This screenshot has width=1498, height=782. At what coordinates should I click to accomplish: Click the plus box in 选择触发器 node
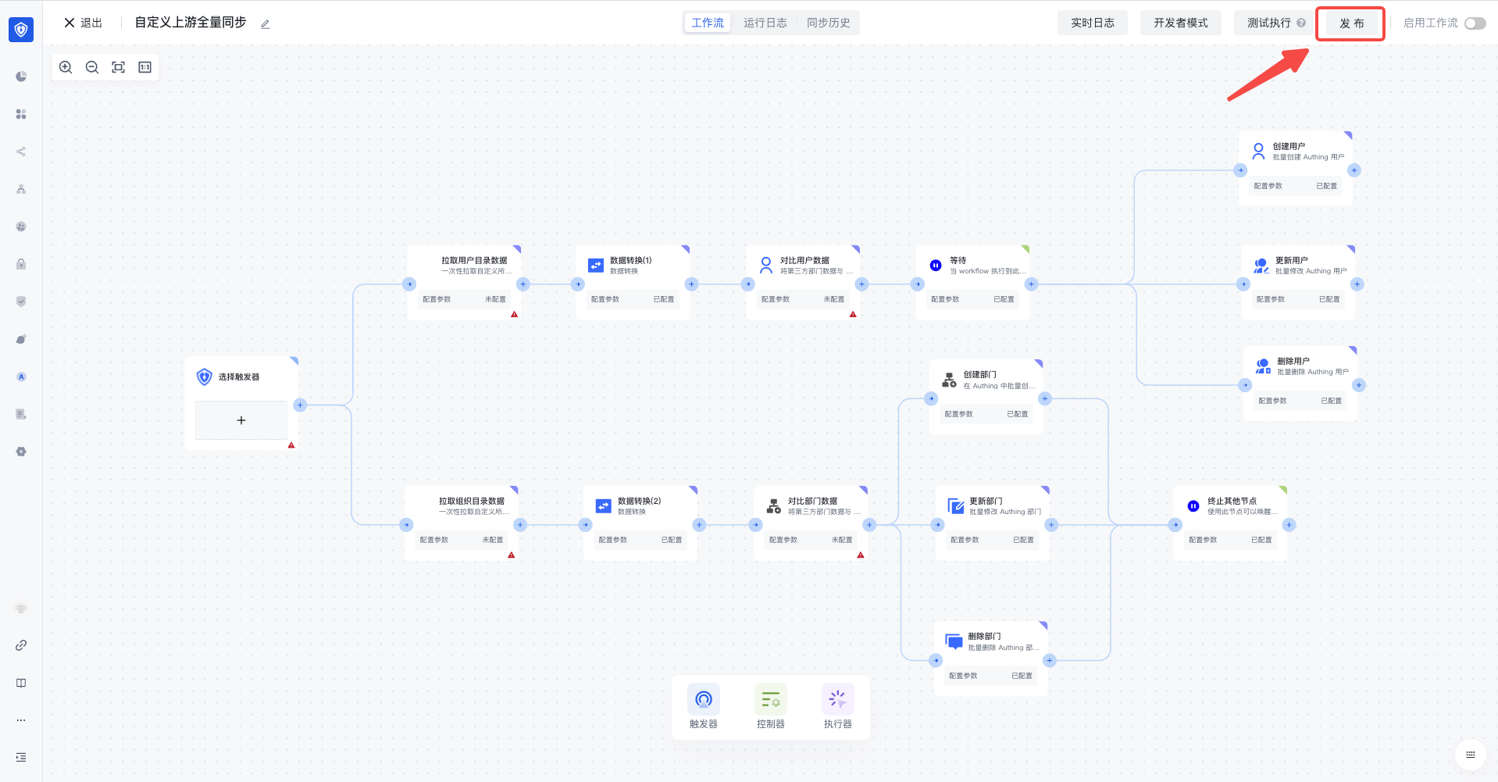pyautogui.click(x=241, y=420)
